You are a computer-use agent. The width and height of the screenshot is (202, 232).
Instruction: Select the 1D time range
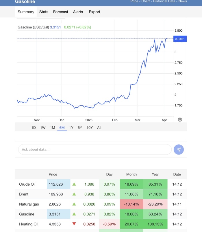(x=34, y=128)
